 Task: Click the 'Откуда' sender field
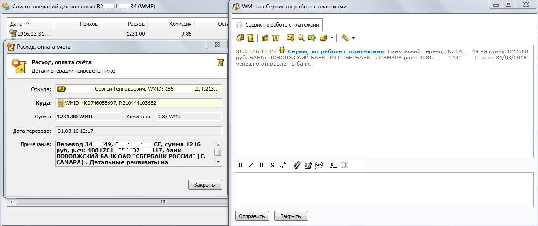[x=138, y=89]
